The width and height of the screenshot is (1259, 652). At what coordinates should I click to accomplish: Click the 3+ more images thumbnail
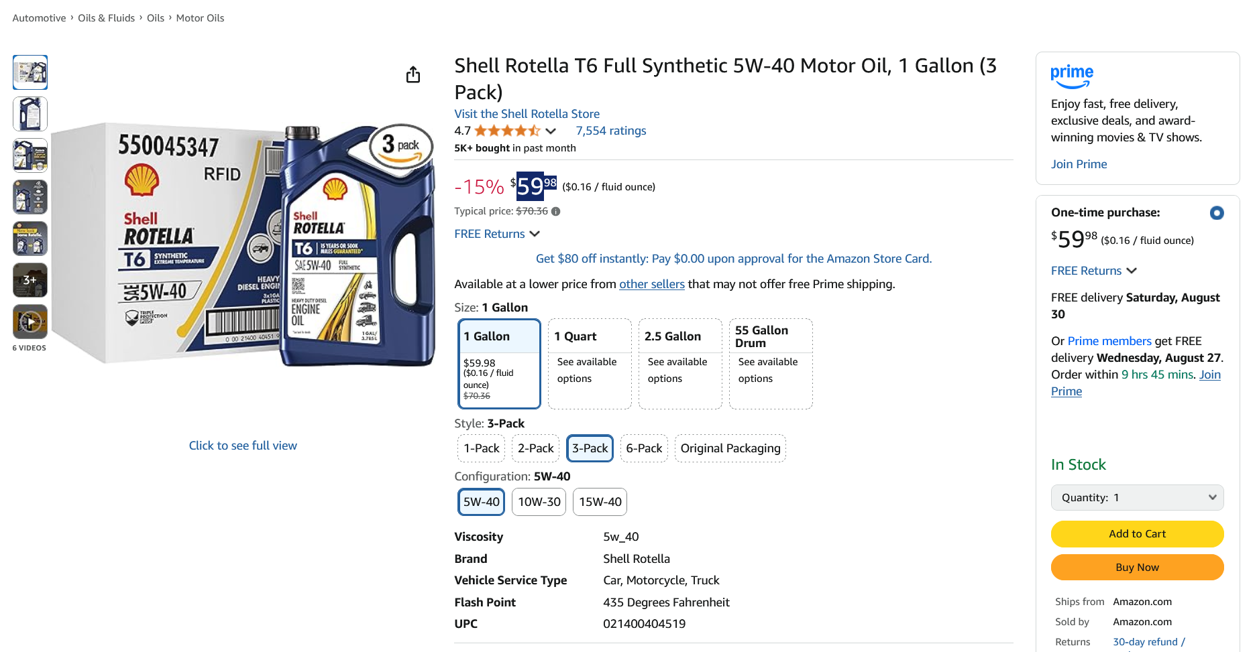pos(30,280)
